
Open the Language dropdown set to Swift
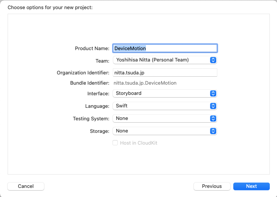tap(161, 106)
